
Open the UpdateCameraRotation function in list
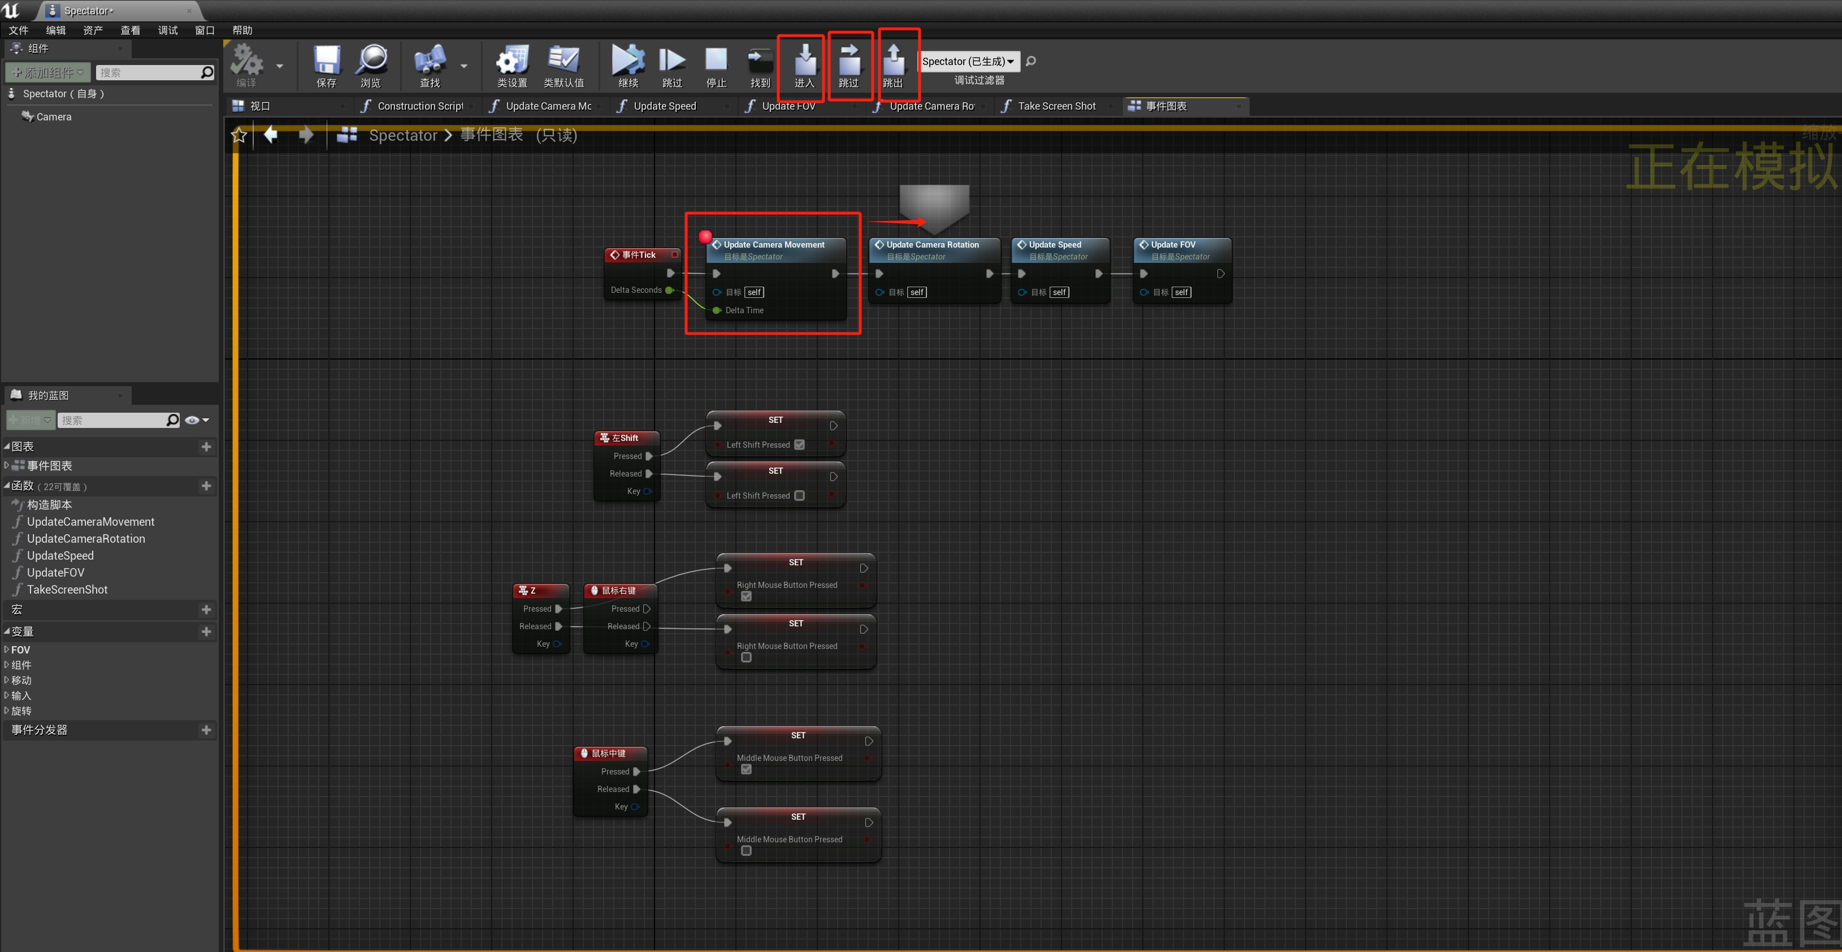[x=86, y=539]
